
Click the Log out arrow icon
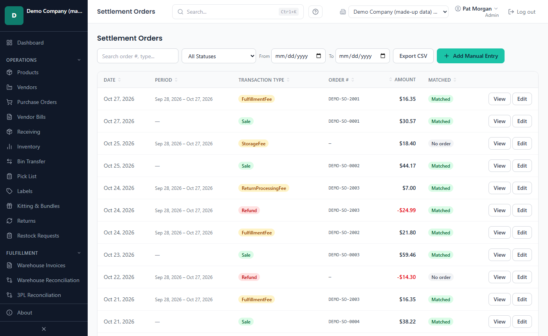point(511,12)
